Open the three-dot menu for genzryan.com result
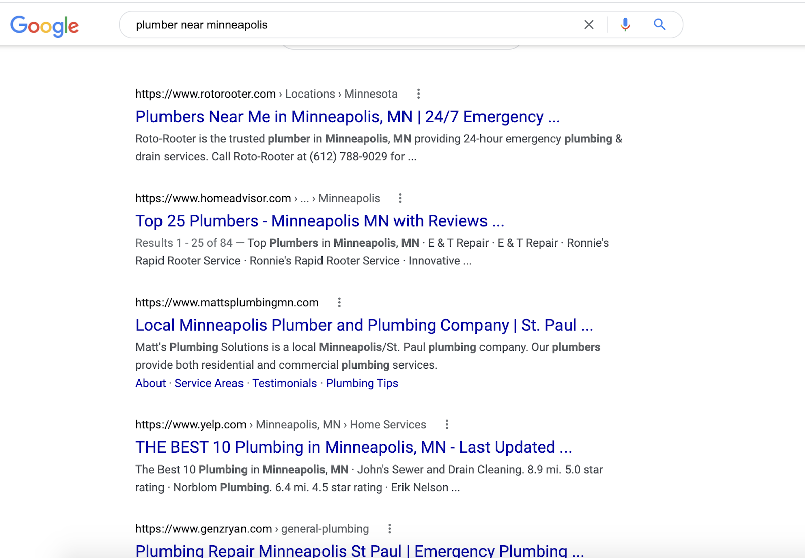Screen dimensions: 805x558 pyautogui.click(x=389, y=529)
